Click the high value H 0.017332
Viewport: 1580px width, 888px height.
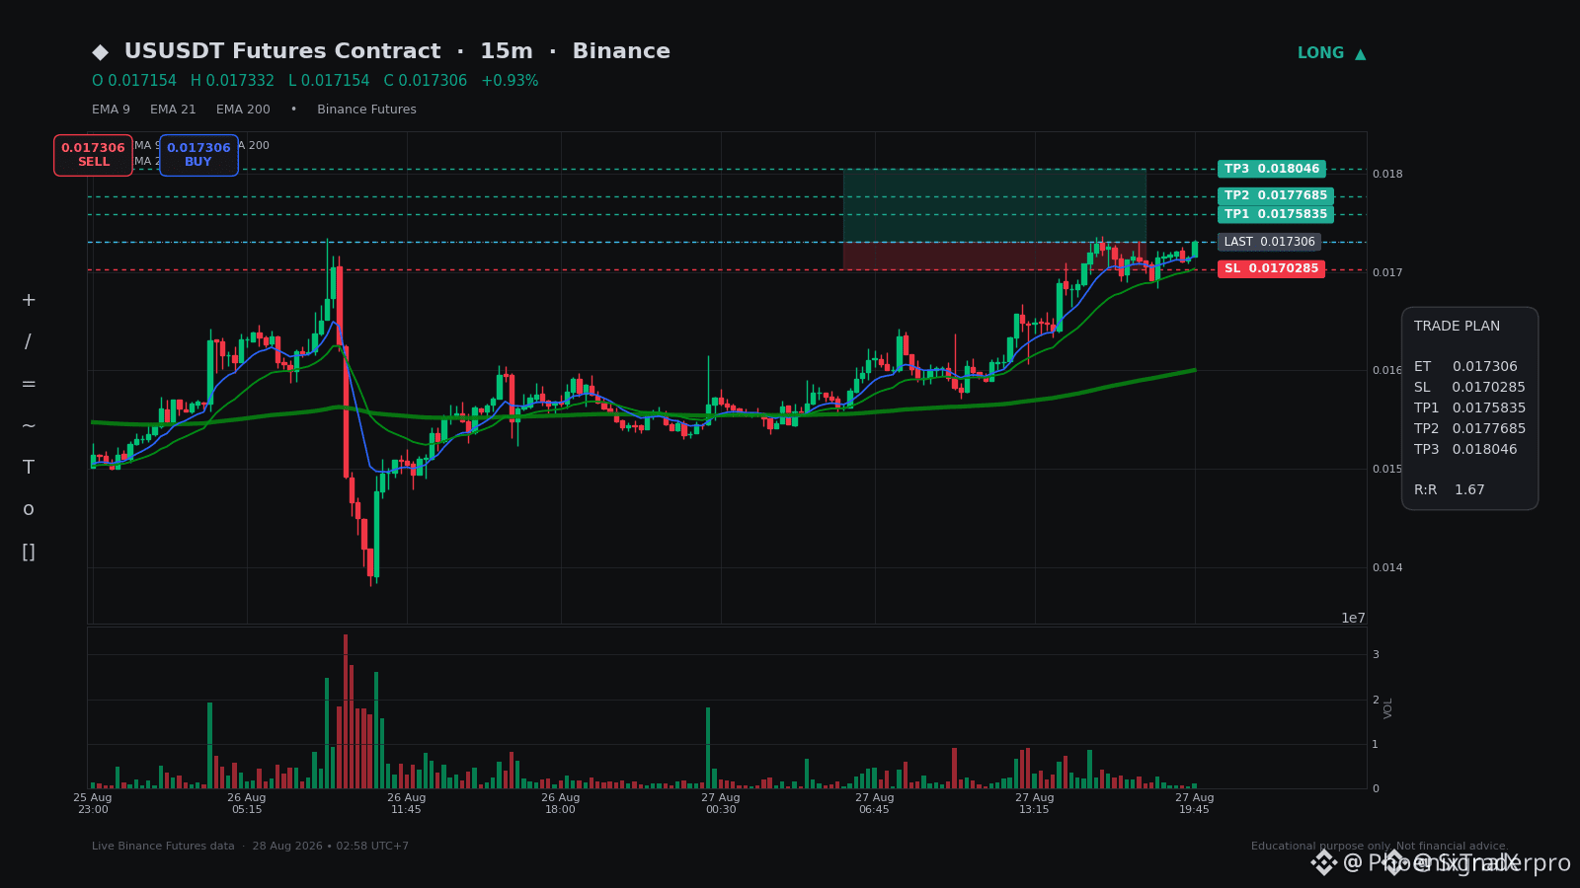[x=232, y=81]
